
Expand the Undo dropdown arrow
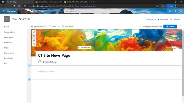click(x=59, y=27)
